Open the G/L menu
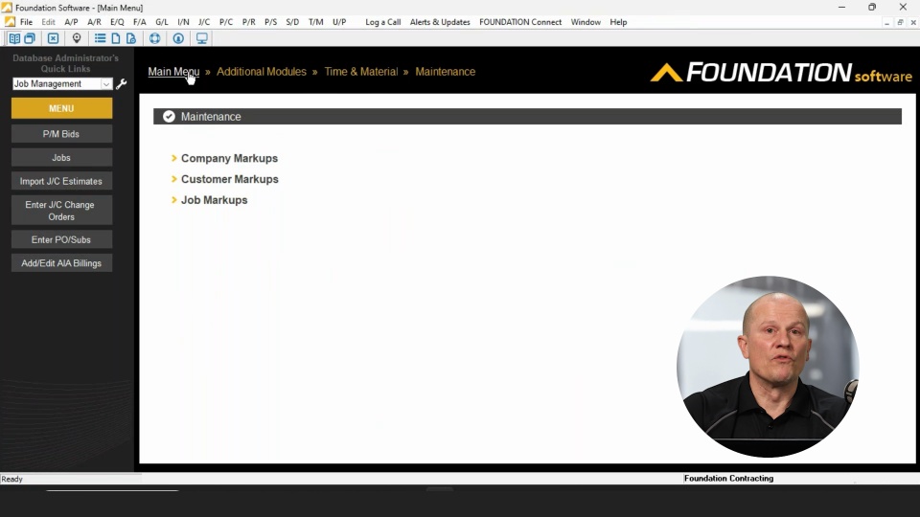 [x=162, y=22]
